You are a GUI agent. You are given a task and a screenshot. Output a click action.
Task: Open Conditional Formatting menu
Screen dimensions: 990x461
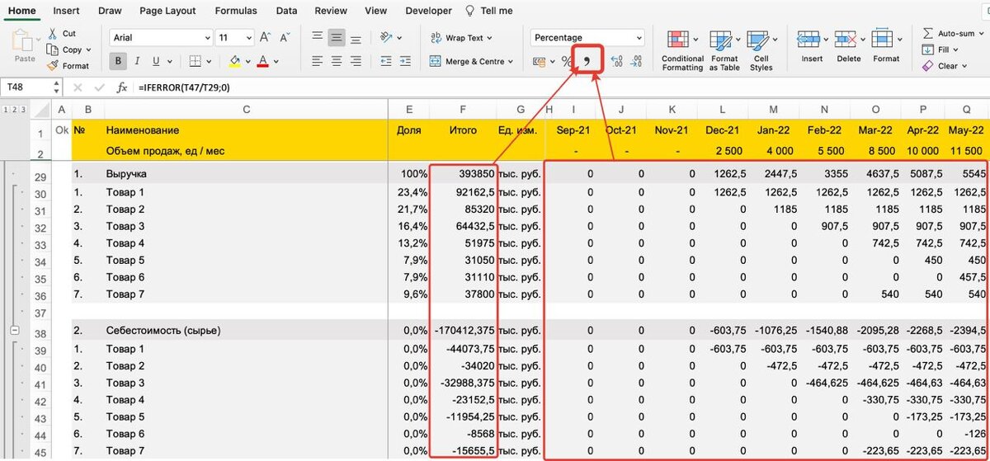pos(682,50)
